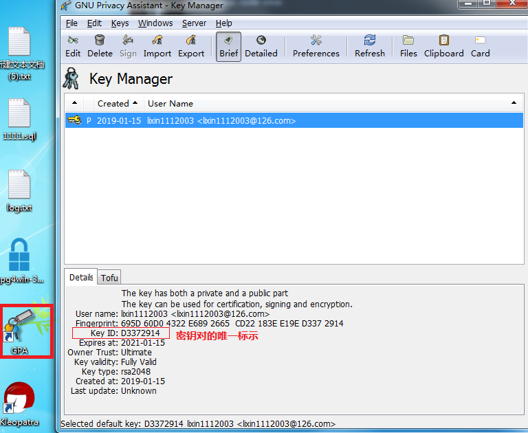
Task: Click the Key validity value Fully Valid
Action: tap(139, 362)
